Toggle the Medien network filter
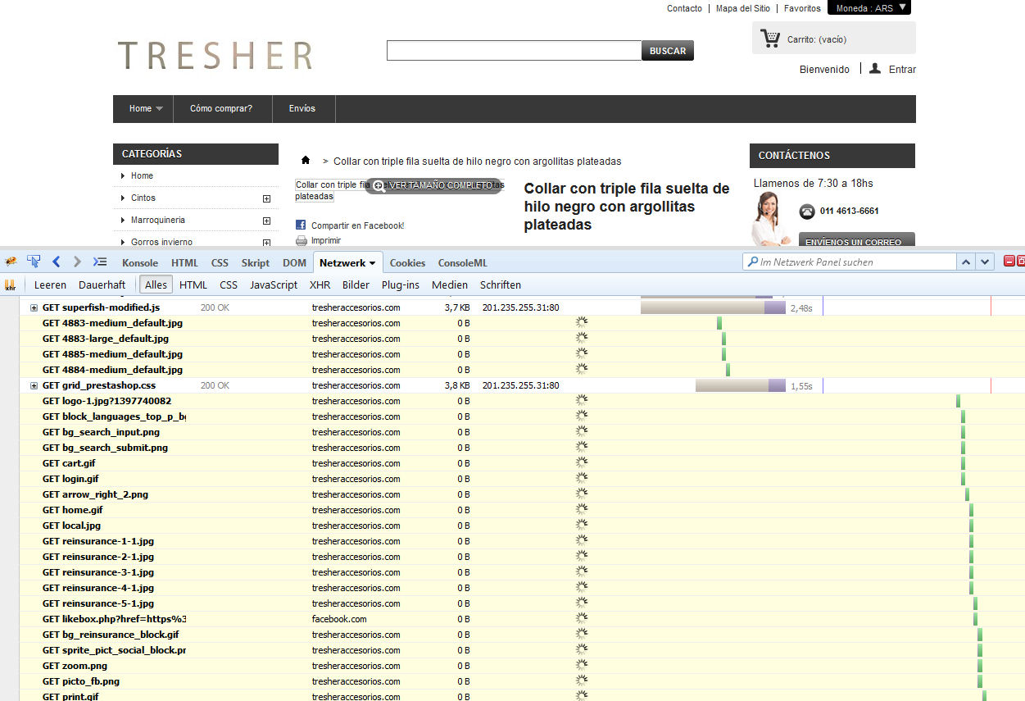 point(450,285)
